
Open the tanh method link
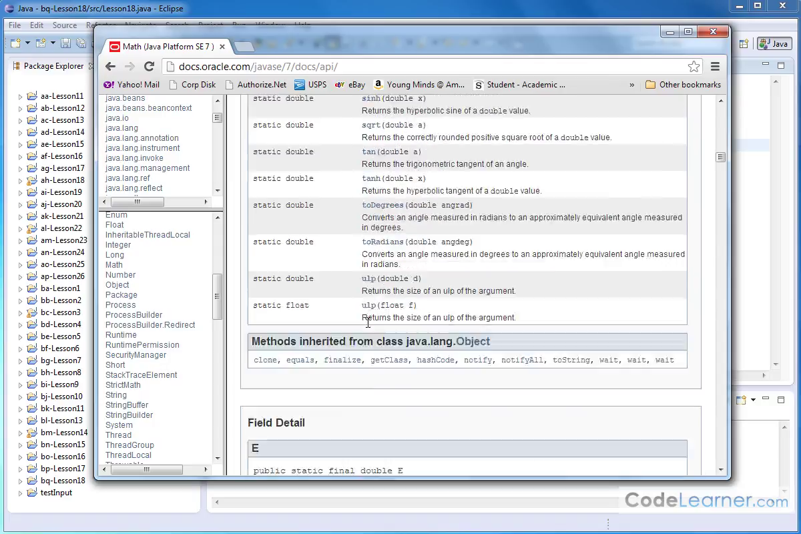(x=370, y=178)
